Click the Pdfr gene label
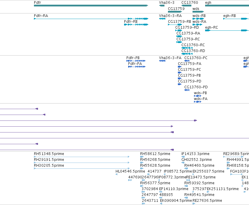 pyautogui.click(x=37, y=3)
